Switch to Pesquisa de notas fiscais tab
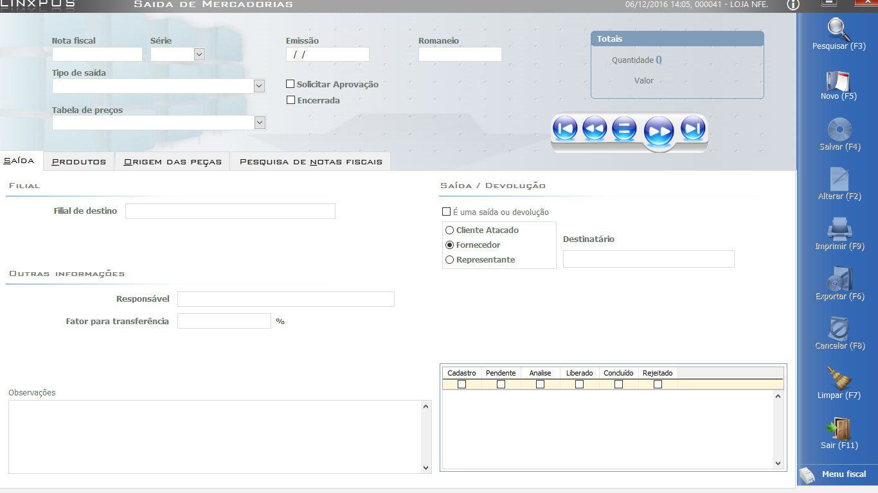Screen dimensions: 878x493 310,162
